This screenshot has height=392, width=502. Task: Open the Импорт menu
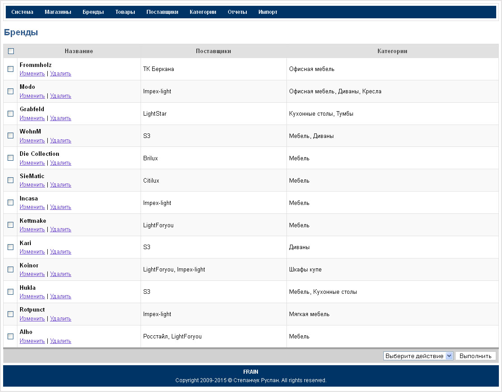(x=268, y=12)
